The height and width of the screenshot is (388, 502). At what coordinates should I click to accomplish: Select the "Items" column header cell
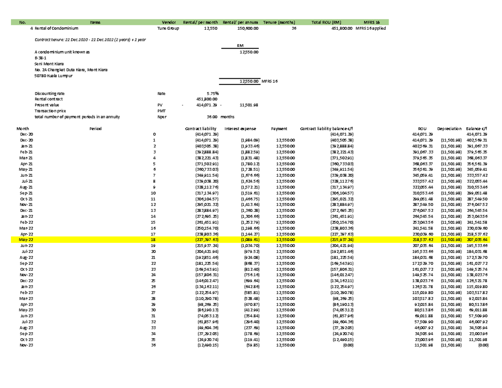click(x=94, y=22)
